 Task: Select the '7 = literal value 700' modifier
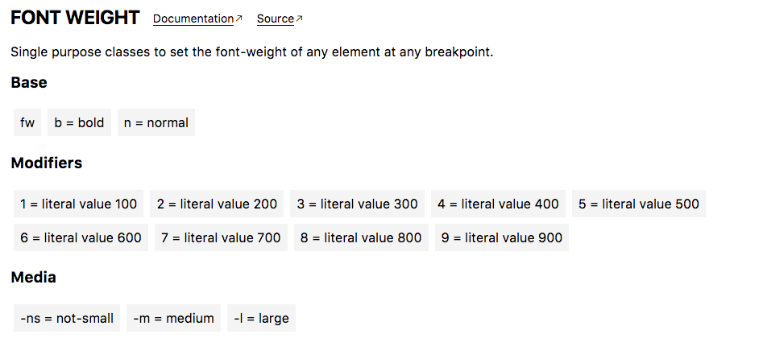coord(221,238)
